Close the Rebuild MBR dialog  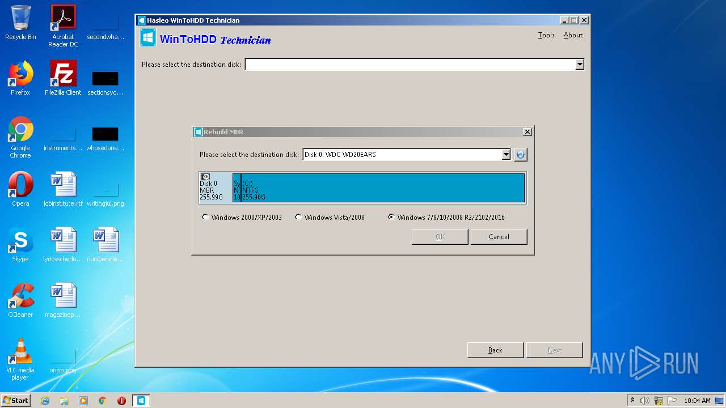[x=527, y=131]
